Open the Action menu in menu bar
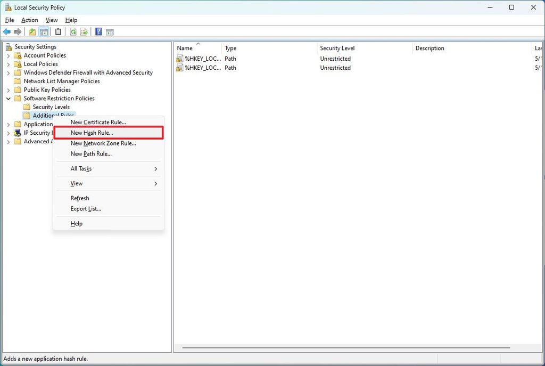Image resolution: width=545 pixels, height=366 pixels. pyautogui.click(x=30, y=20)
